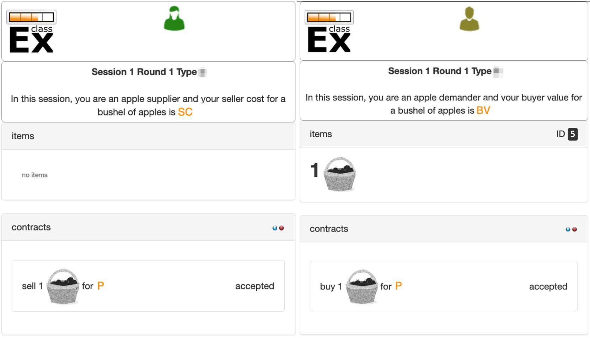Click the basket icon in the sell contract
Screen dimensions: 590x338
pyautogui.click(x=63, y=286)
